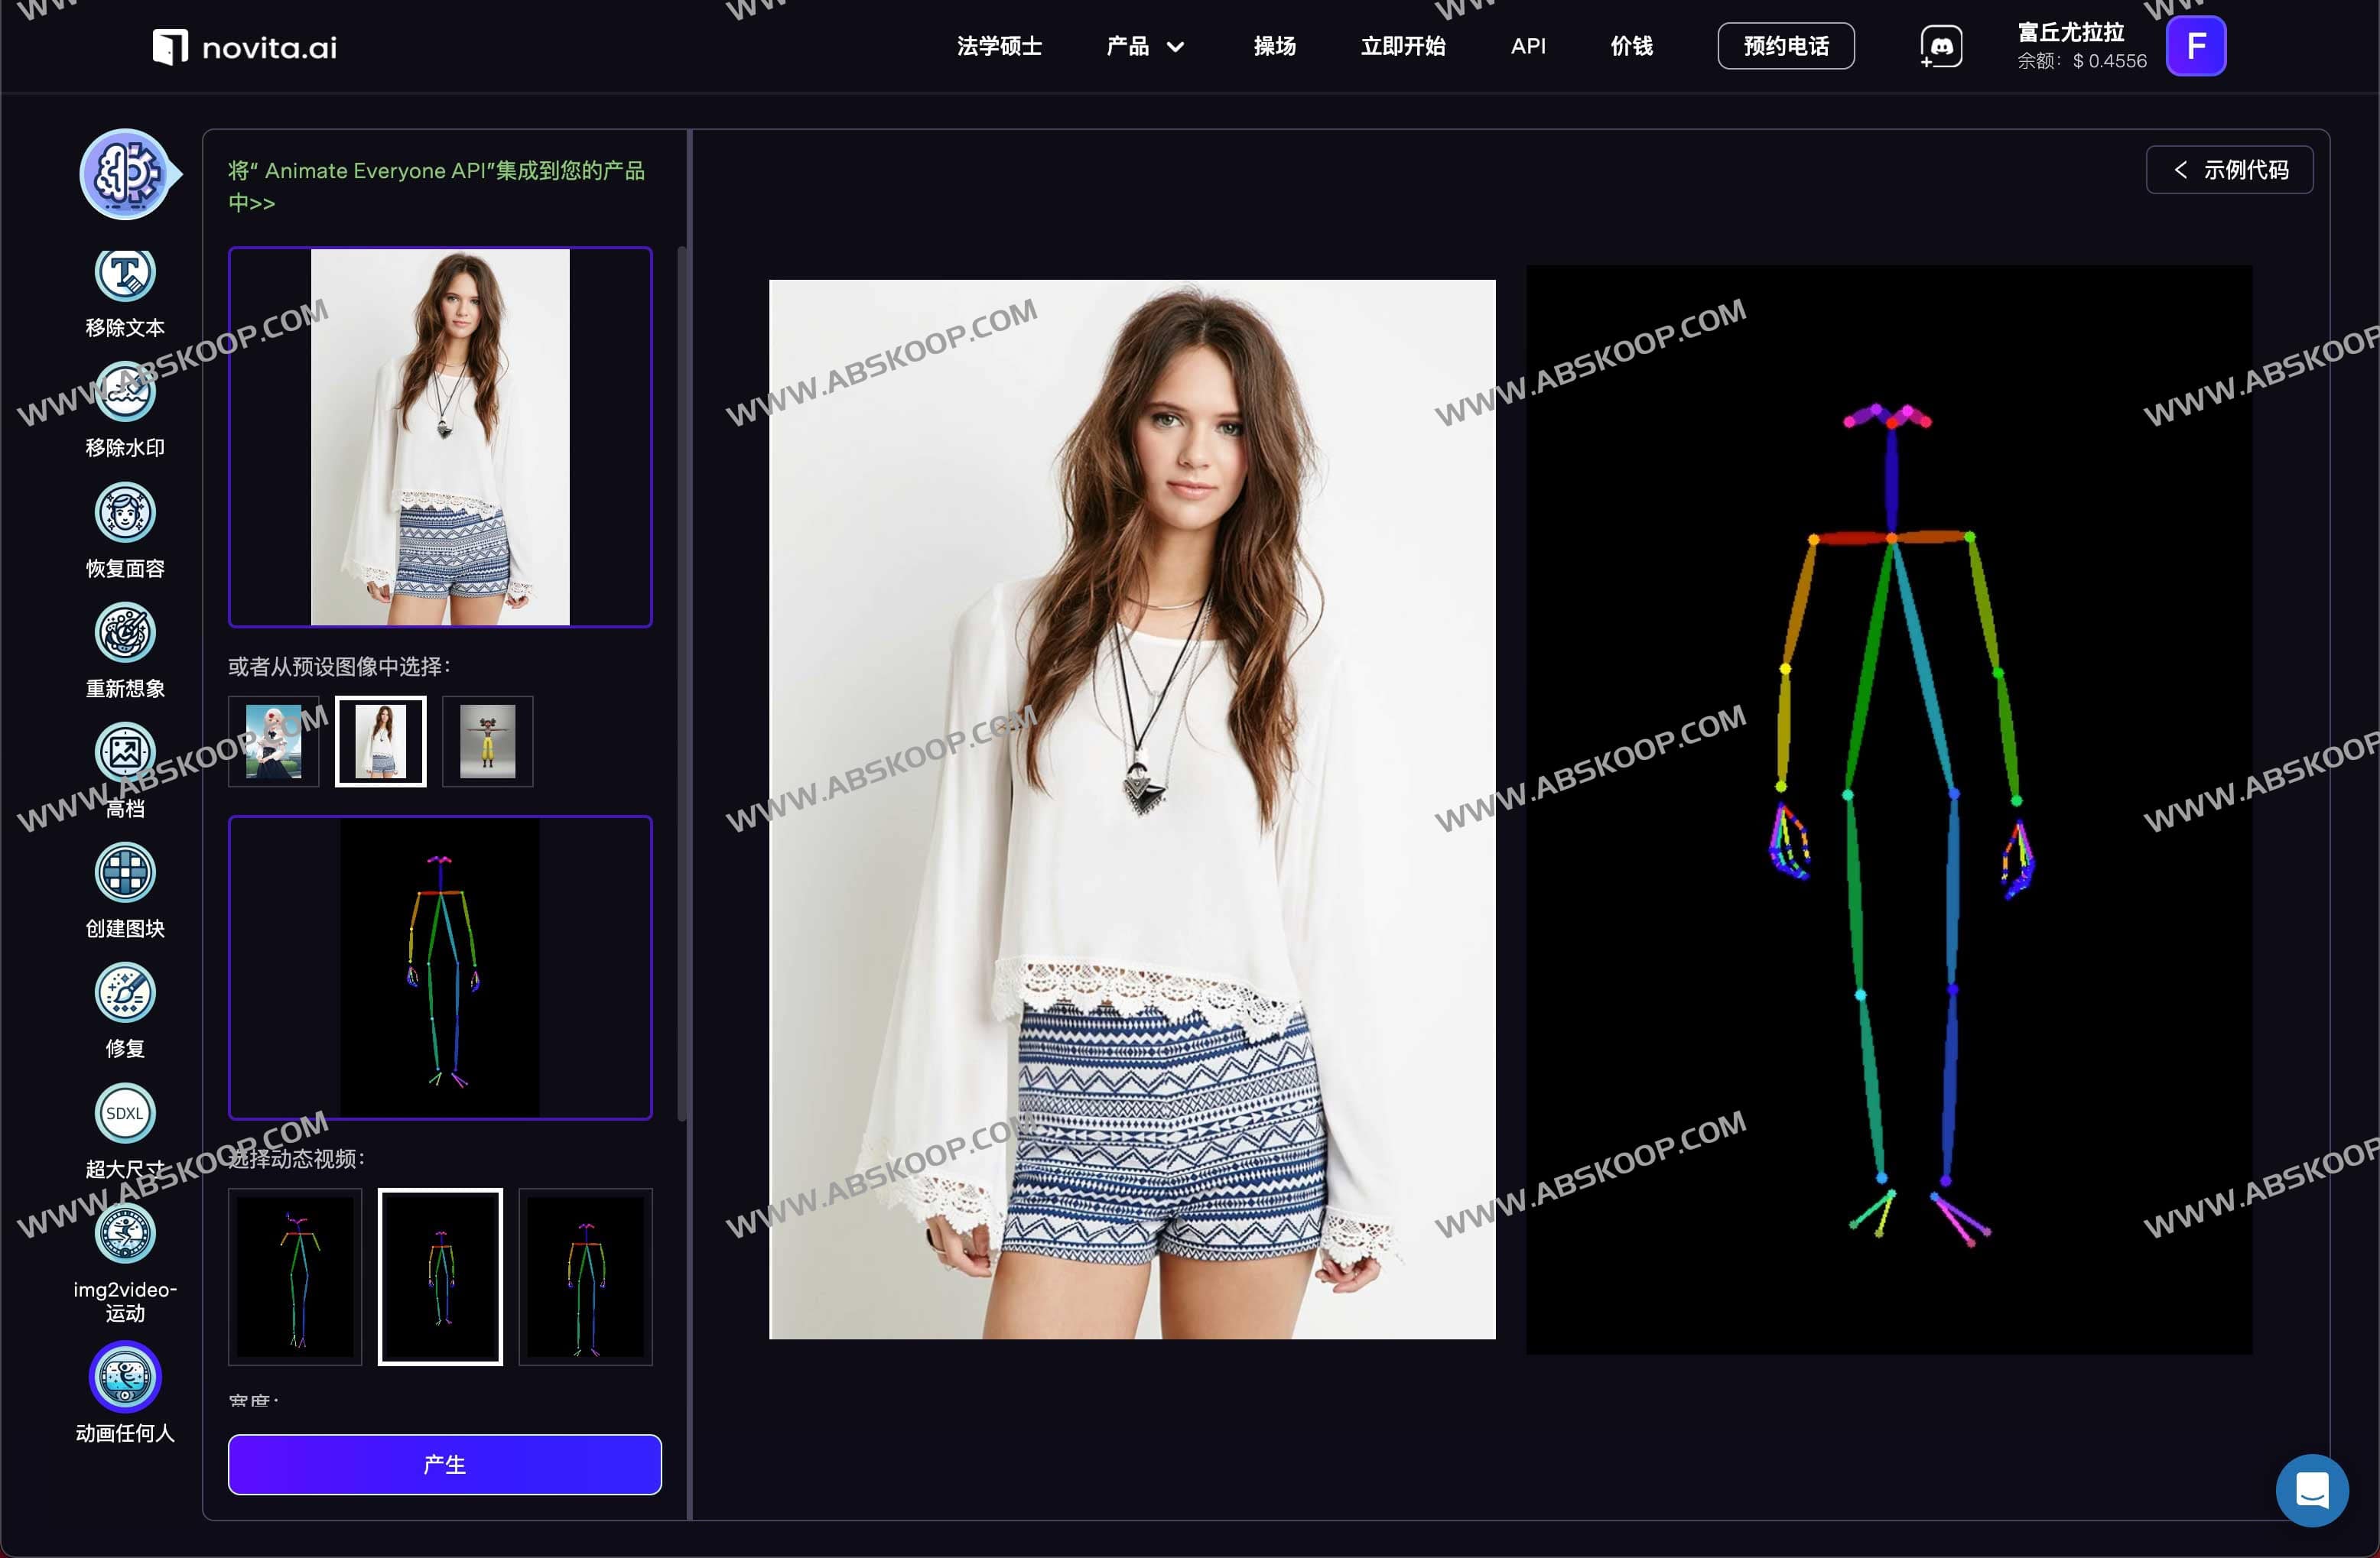Expand the 示例代码 sample code panel
This screenshot has height=1558, width=2380.
point(2229,170)
